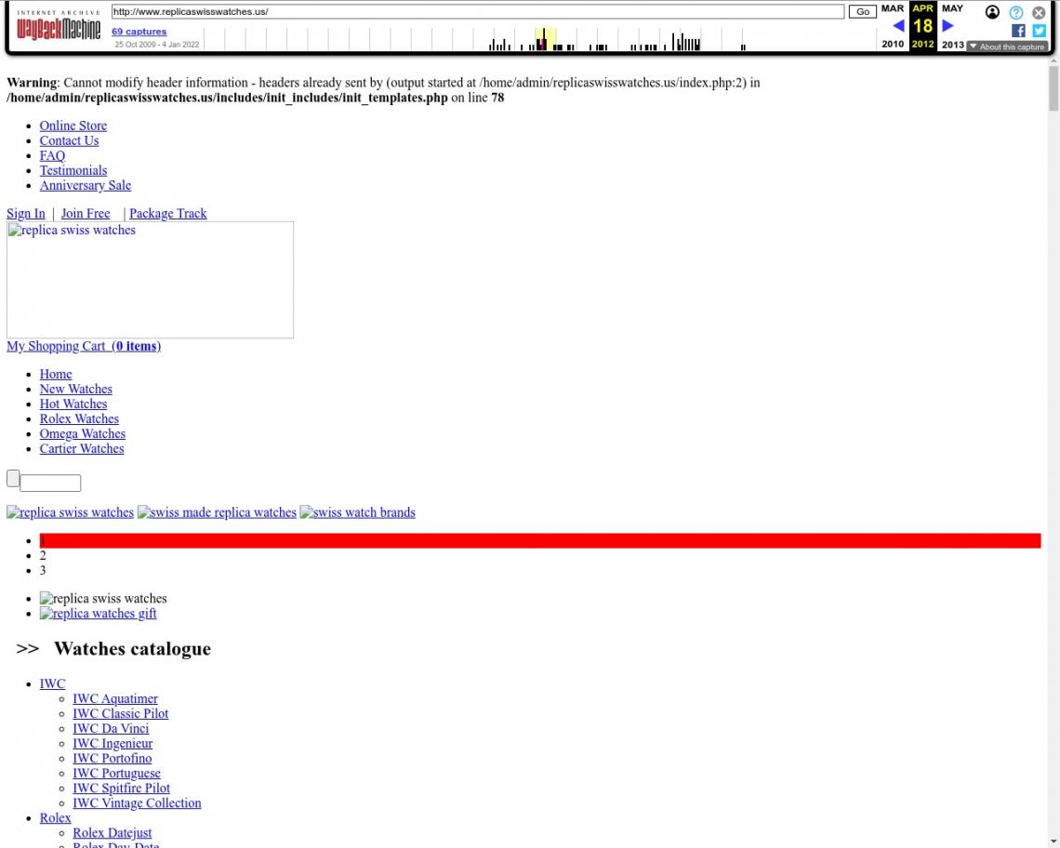Click swiss made replica watches image link

tap(217, 512)
